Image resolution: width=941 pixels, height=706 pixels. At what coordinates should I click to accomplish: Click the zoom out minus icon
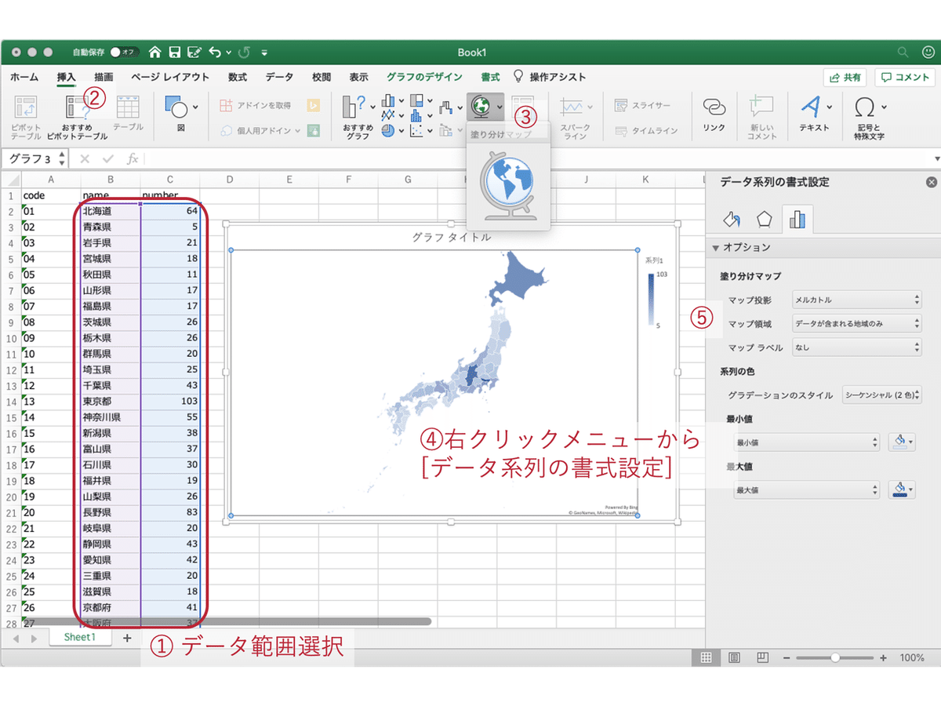click(x=787, y=657)
